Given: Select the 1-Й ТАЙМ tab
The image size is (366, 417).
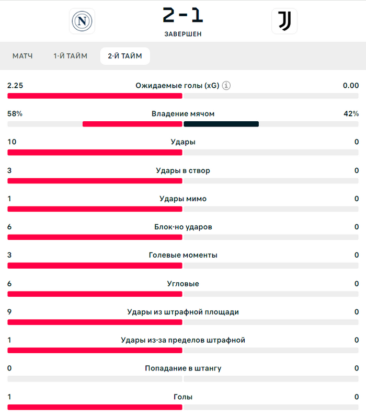Looking at the screenshot, I should (x=70, y=56).
